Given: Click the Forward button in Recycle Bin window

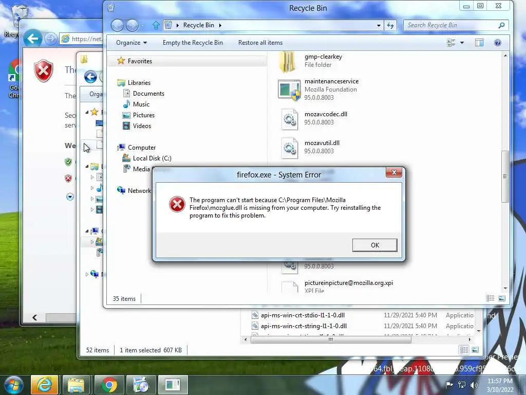Looking at the screenshot, I should [x=132, y=25].
